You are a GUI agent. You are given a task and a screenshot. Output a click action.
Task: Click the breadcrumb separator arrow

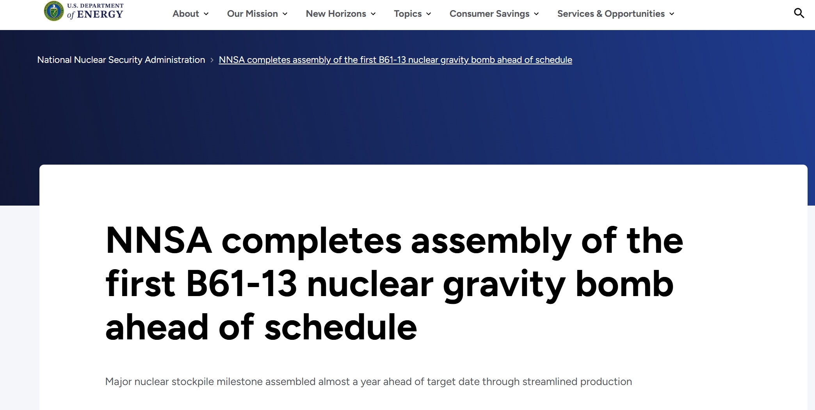click(x=212, y=60)
